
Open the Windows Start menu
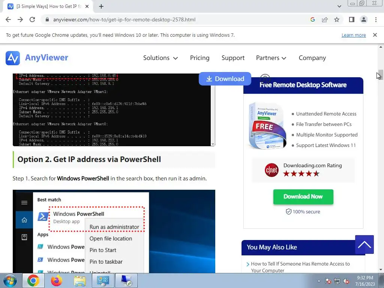10,280
